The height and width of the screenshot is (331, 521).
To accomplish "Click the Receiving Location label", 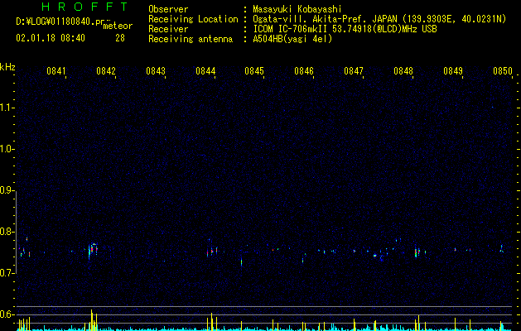I will pos(193,19).
